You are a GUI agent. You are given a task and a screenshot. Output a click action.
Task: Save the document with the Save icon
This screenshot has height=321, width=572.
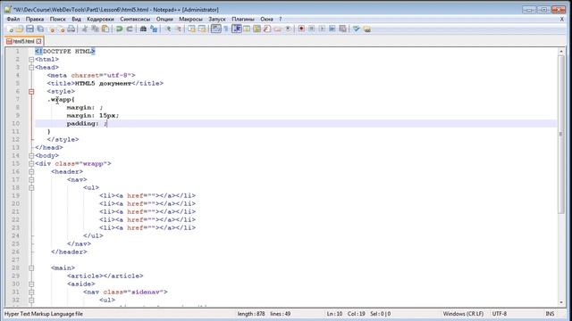[29, 29]
